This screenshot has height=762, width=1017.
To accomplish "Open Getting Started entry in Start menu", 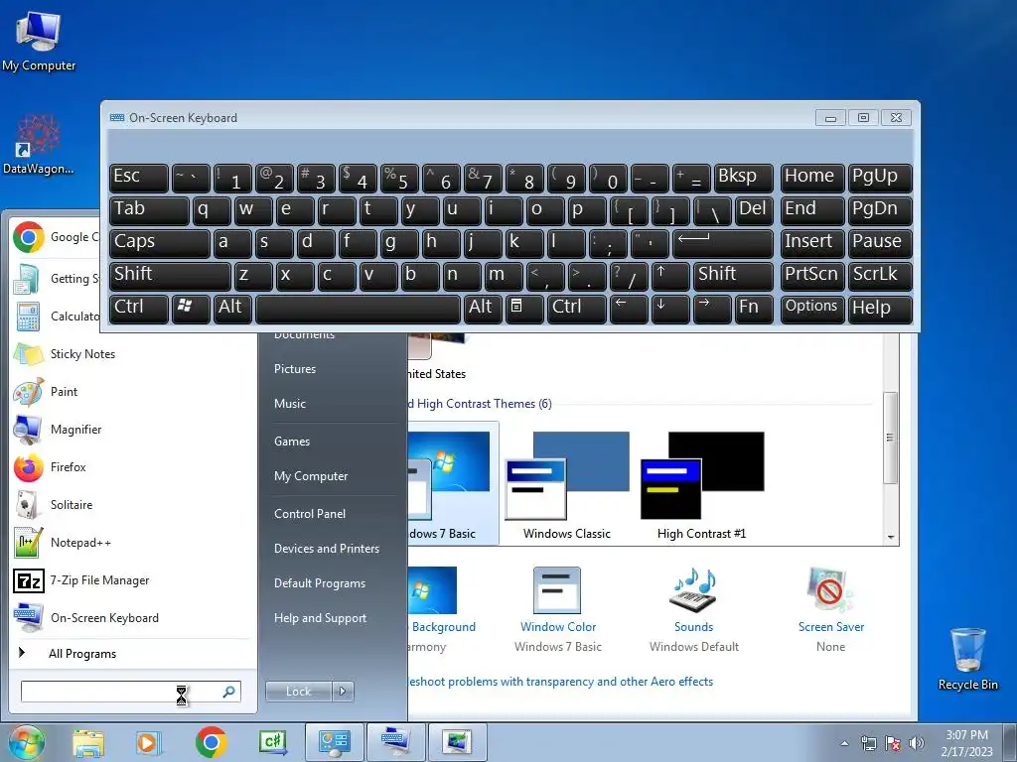I will [x=56, y=279].
